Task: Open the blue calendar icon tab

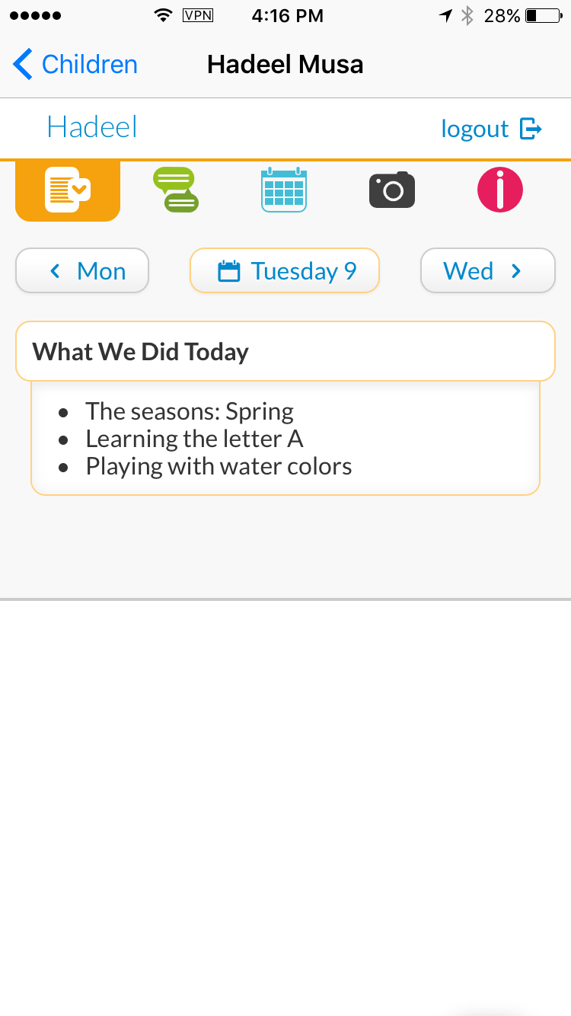Action: (x=284, y=190)
